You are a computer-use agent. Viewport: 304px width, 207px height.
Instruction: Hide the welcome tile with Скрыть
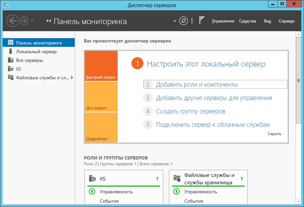click(x=274, y=134)
